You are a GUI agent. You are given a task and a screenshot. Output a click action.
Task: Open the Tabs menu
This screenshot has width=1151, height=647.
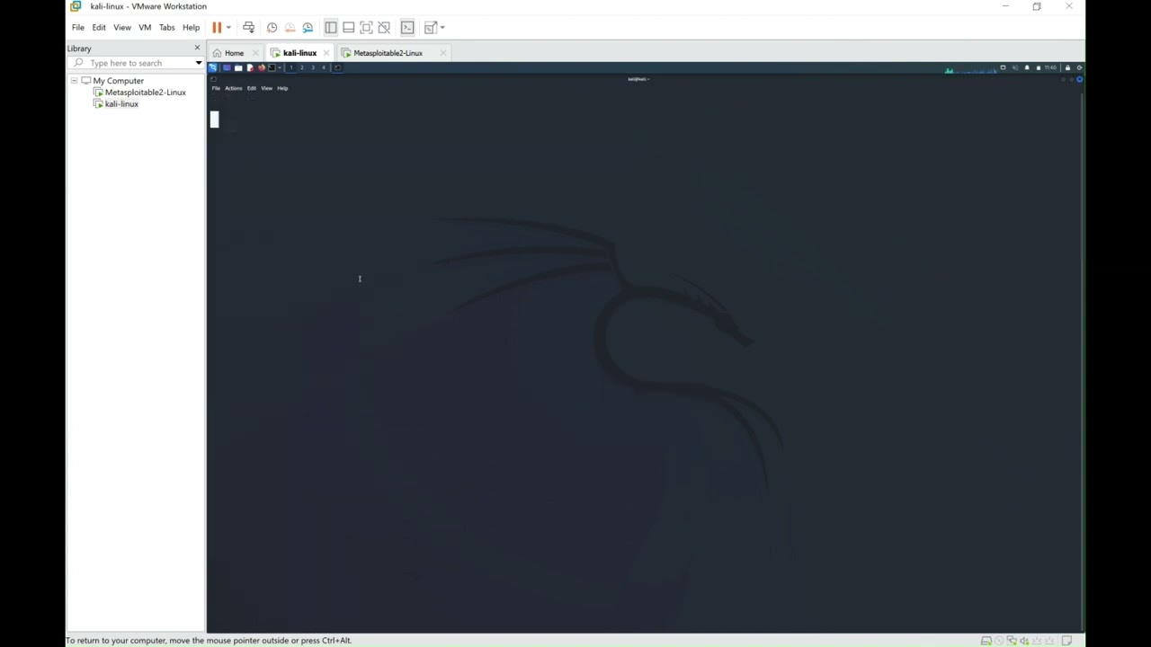click(x=167, y=28)
